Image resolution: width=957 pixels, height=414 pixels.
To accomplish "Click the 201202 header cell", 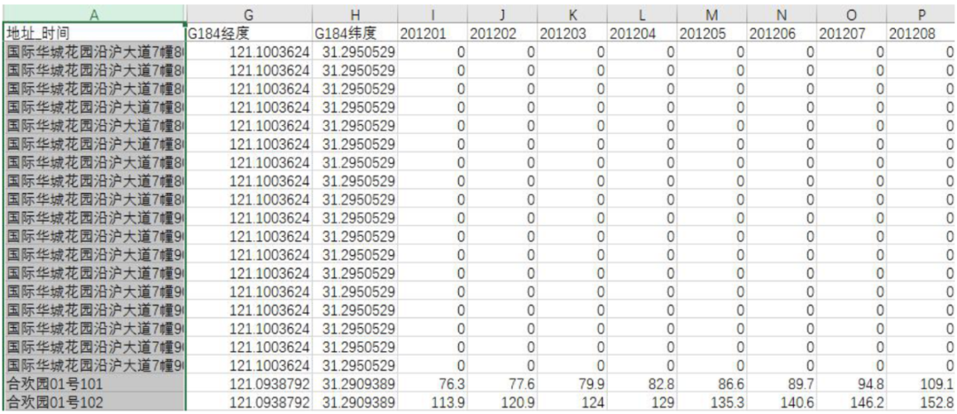I will pos(502,33).
